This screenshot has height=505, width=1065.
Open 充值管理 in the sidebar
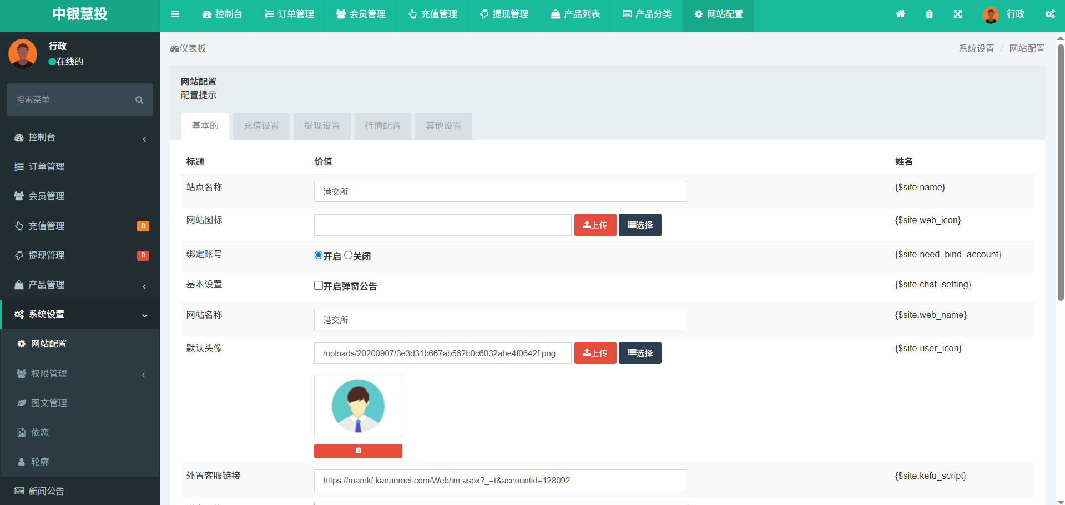pos(80,226)
